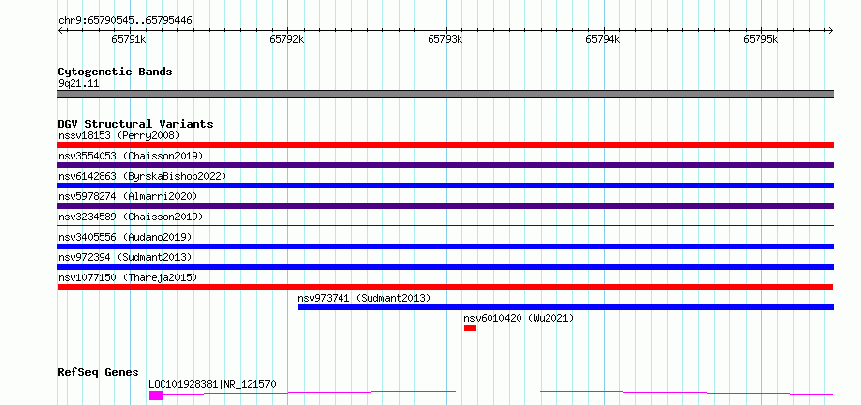Click the 65793k ruler tick label
The image size is (861, 405).
coord(445,39)
